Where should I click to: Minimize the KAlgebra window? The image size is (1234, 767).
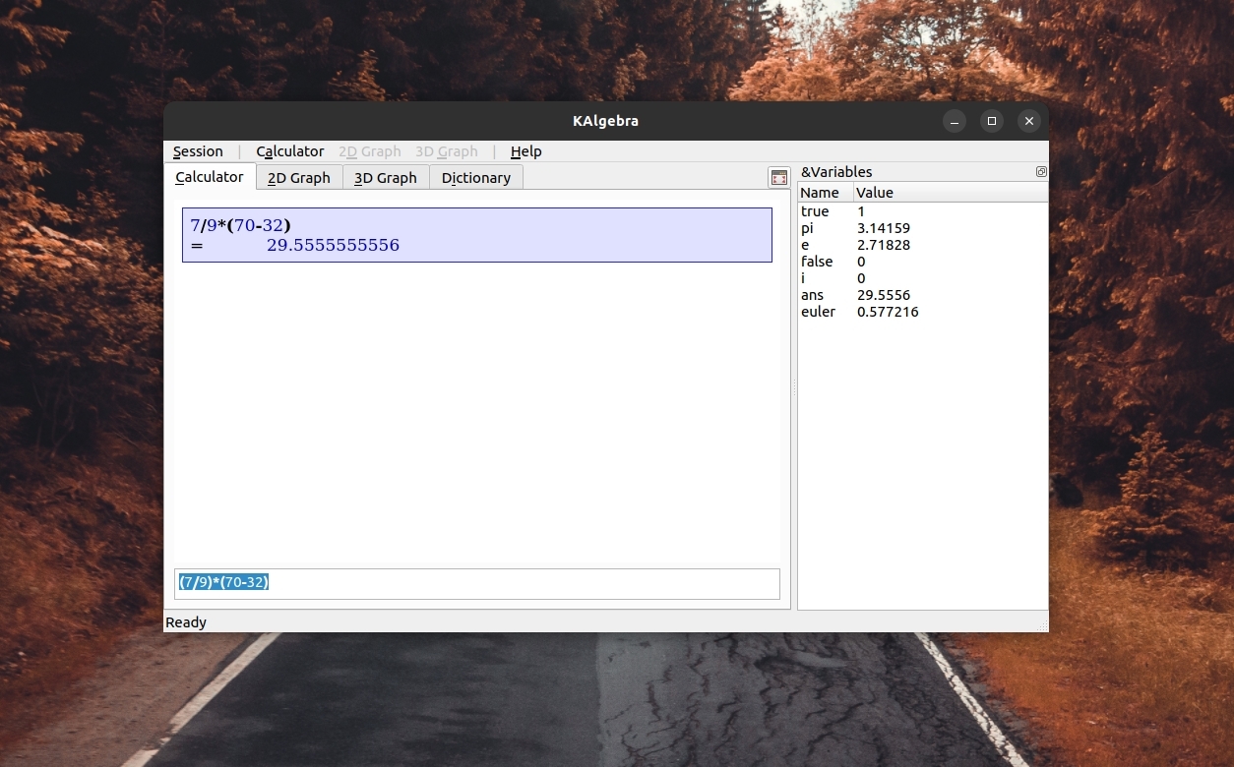(x=954, y=121)
